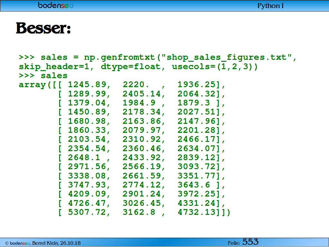Viewport: 329px width, 247px height.
Task: Click the value 2220. in array
Action: click(x=136, y=85)
